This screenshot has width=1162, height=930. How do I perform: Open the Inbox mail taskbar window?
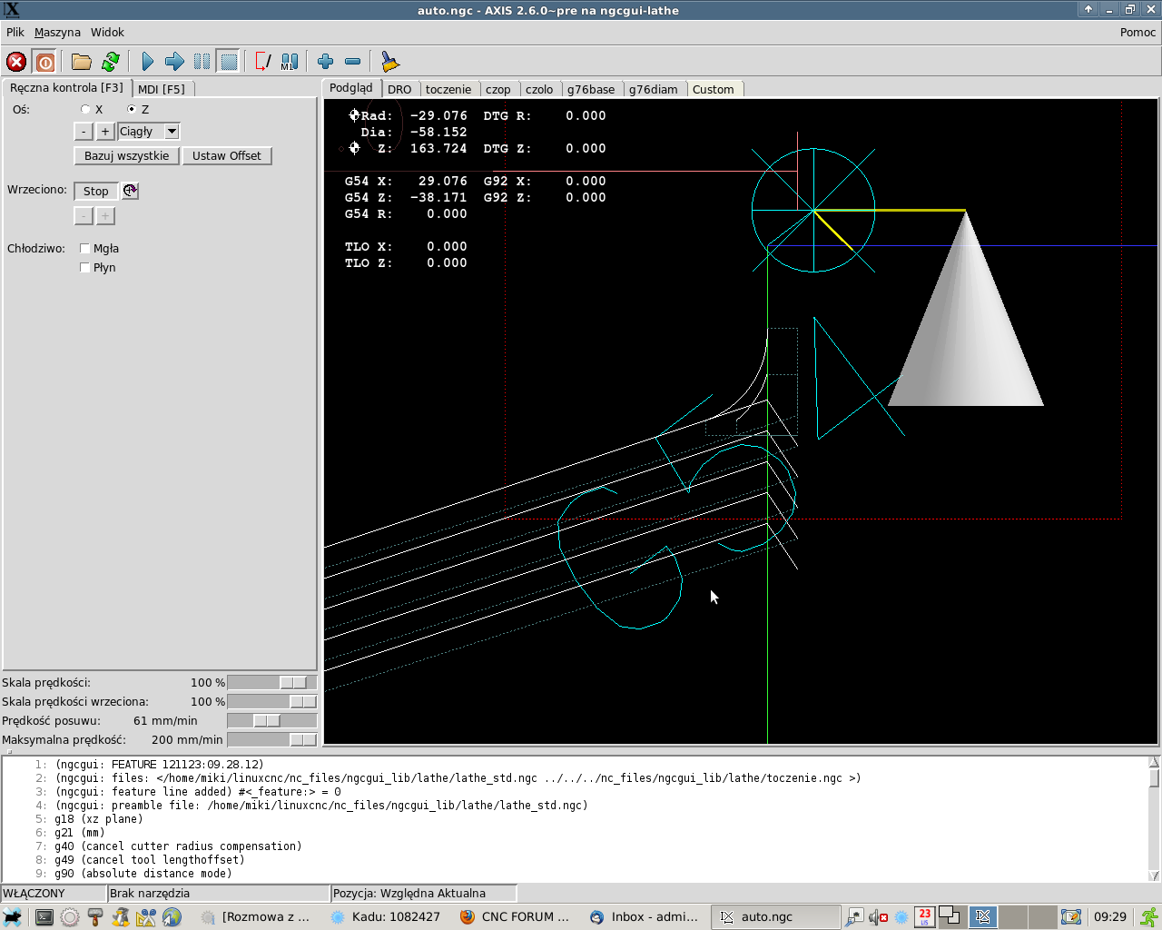point(645,917)
